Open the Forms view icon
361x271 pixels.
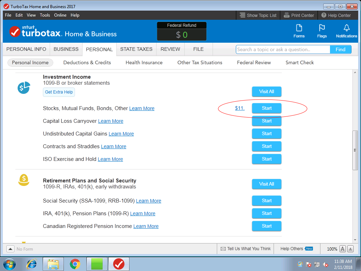(x=299, y=31)
